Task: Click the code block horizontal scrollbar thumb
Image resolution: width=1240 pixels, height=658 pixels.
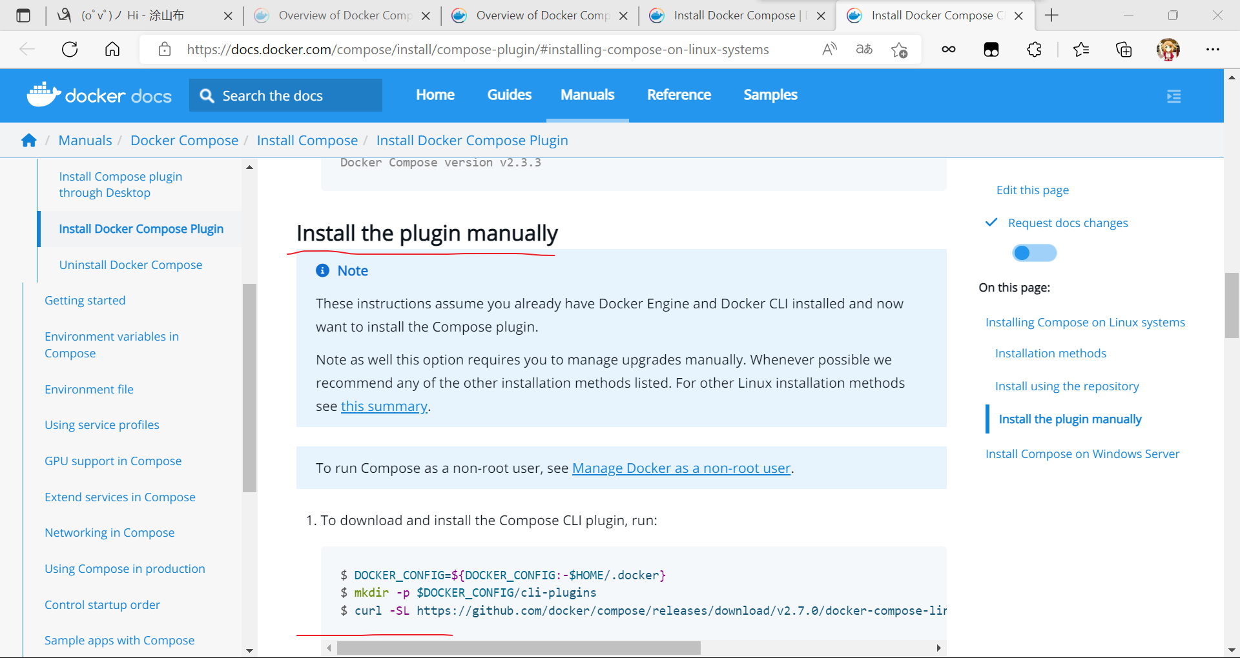Action: 519,648
